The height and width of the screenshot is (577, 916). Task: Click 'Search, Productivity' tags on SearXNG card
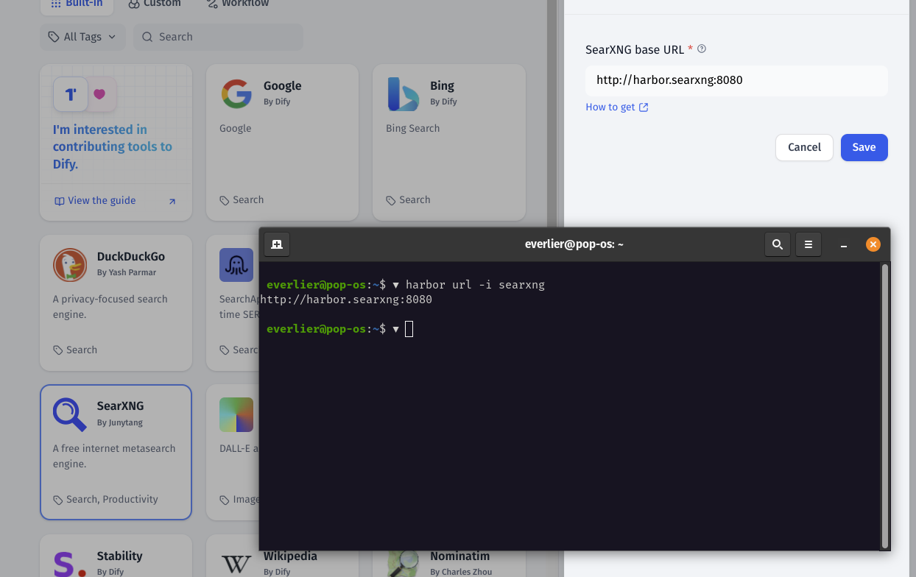112,500
